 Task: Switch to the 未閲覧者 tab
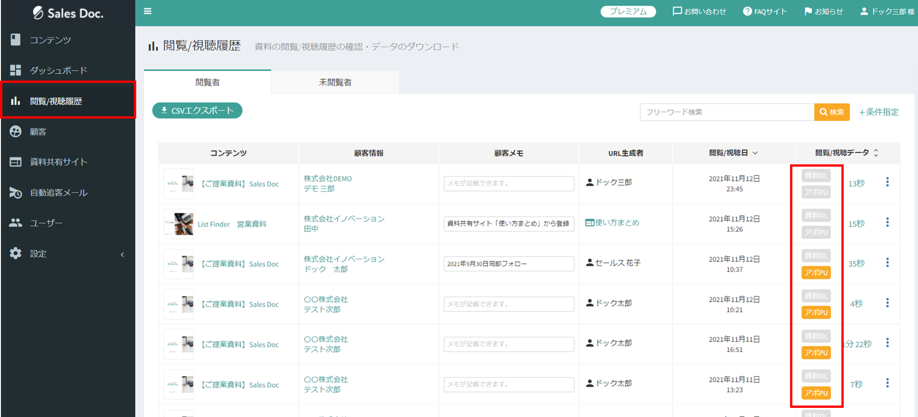pos(335,82)
